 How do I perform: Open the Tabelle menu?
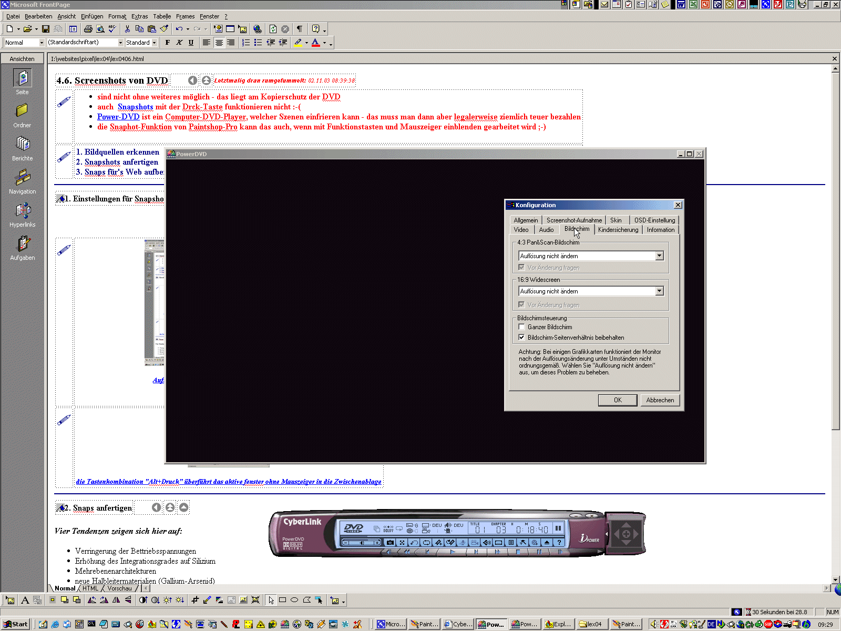click(162, 16)
